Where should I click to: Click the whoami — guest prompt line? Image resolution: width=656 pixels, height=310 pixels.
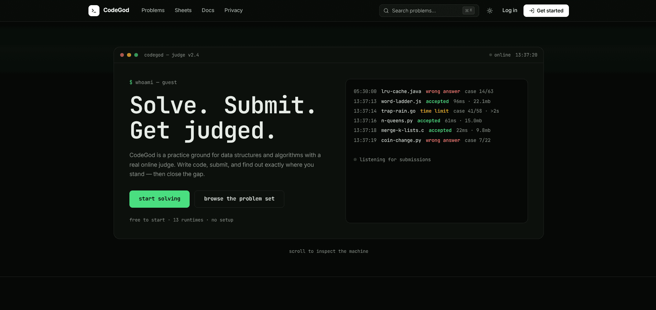(153, 82)
